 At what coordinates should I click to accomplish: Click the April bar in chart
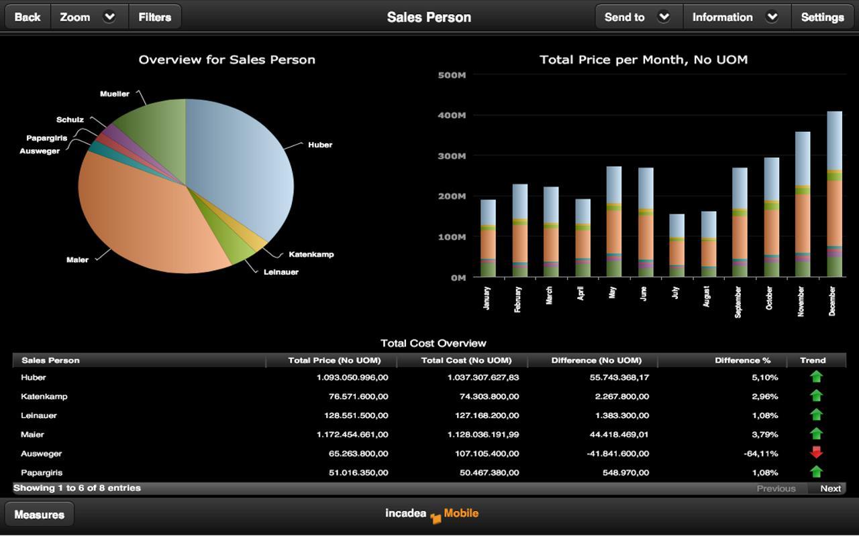pyautogui.click(x=583, y=238)
